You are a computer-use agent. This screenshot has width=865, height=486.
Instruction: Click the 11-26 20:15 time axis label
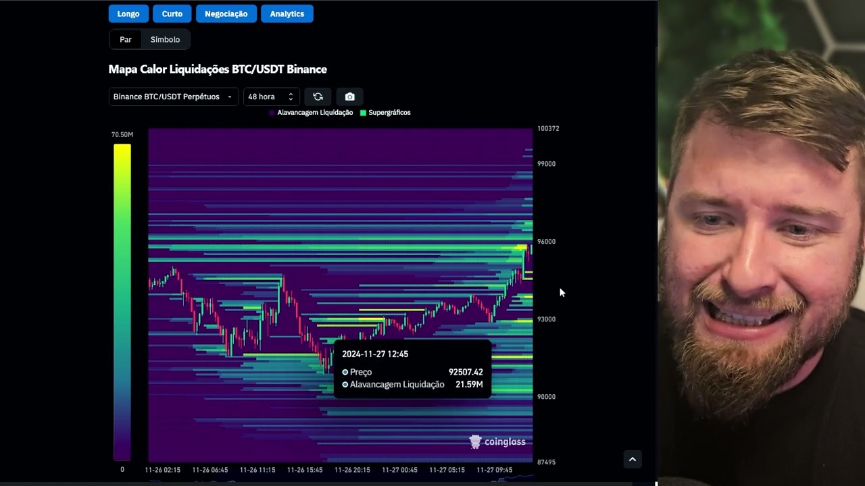coord(352,470)
